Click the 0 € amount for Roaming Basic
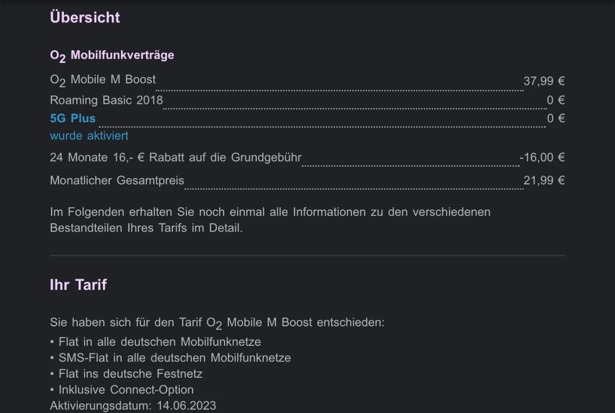The height and width of the screenshot is (413, 615). tap(556, 100)
